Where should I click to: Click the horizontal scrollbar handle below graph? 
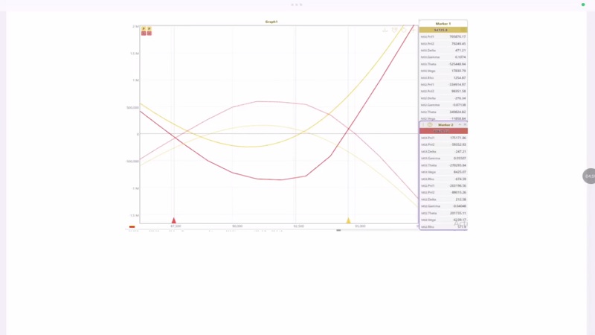(x=338, y=230)
